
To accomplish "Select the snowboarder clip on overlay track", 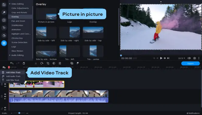I will pos(37,84).
